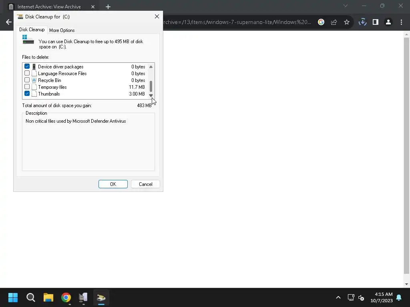Click the Language Resource Files file icon

pos(34,74)
